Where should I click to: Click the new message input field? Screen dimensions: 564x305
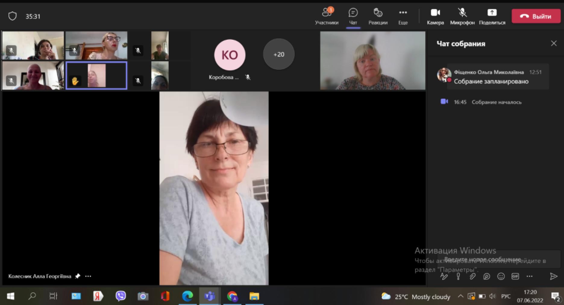pos(499,259)
